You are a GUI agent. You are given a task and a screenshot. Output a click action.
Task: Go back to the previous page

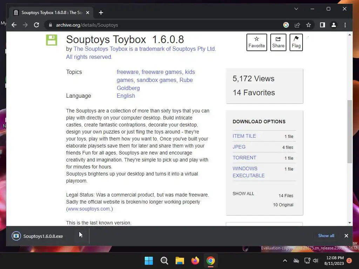click(14, 25)
